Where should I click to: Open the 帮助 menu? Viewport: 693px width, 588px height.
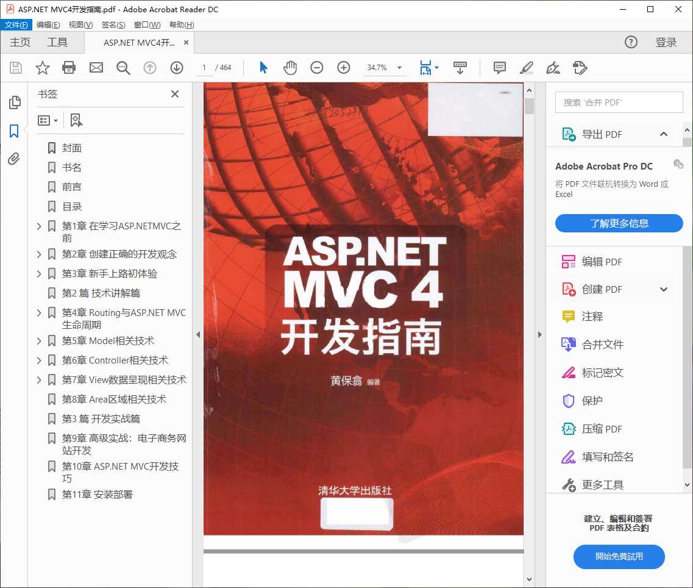point(182,25)
